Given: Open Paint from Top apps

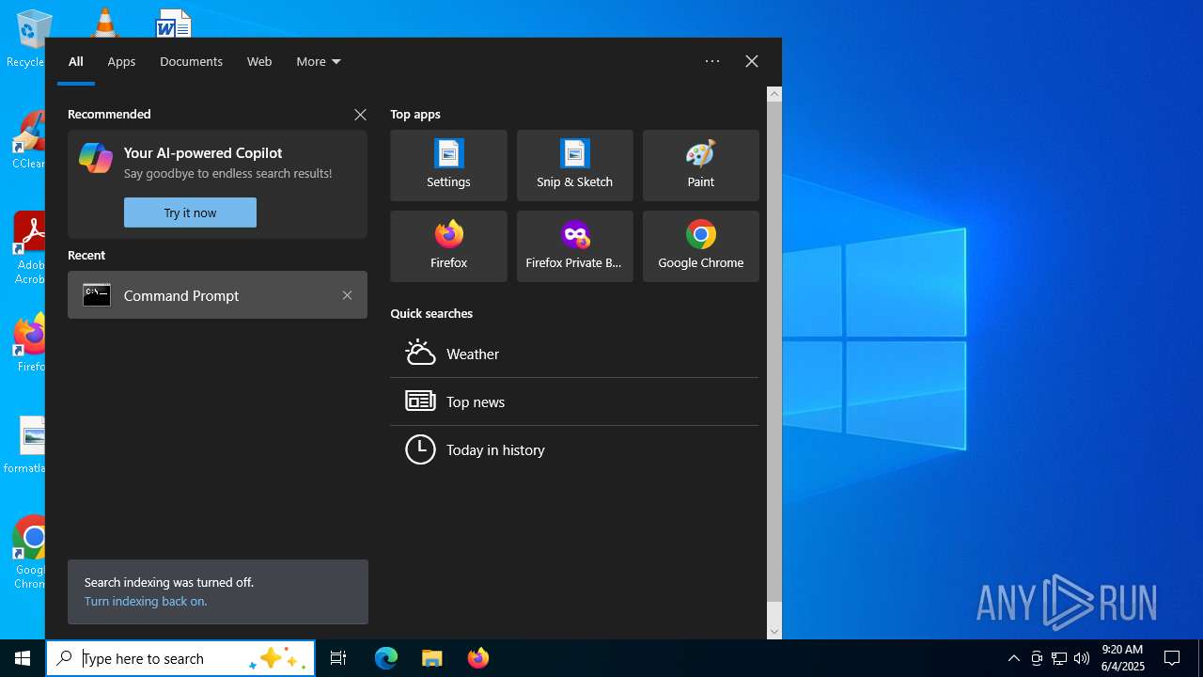Looking at the screenshot, I should click(x=700, y=165).
